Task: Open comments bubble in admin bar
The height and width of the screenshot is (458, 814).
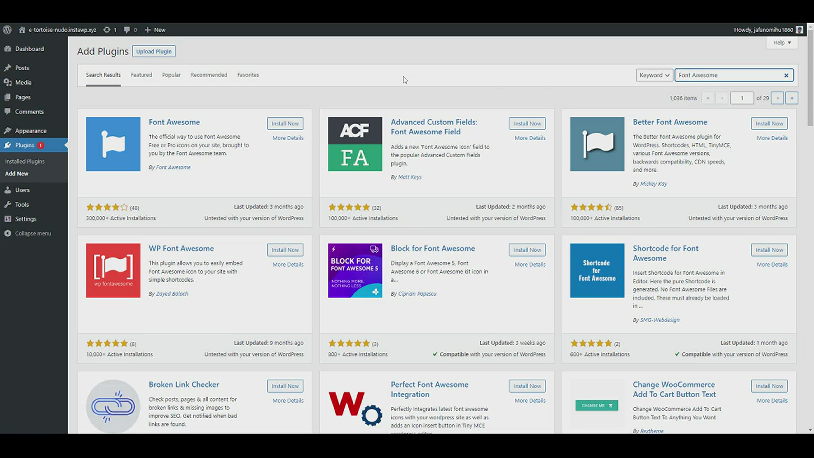Action: tap(130, 30)
